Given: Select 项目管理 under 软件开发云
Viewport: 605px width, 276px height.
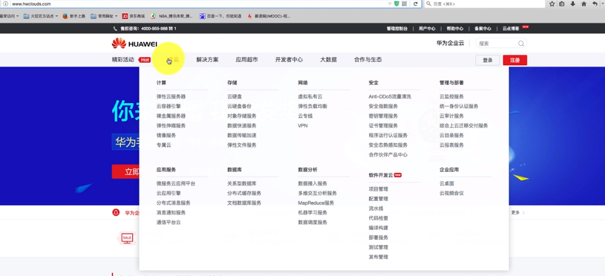Looking at the screenshot, I should coord(378,189).
